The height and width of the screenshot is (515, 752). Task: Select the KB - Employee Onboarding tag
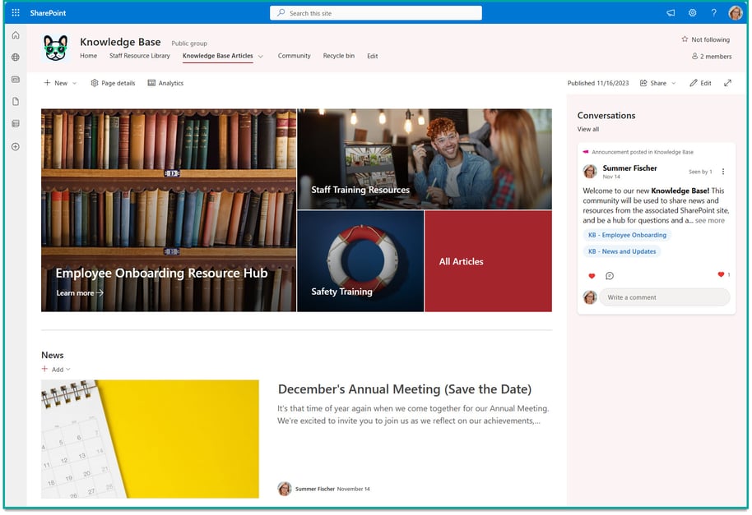click(x=628, y=235)
